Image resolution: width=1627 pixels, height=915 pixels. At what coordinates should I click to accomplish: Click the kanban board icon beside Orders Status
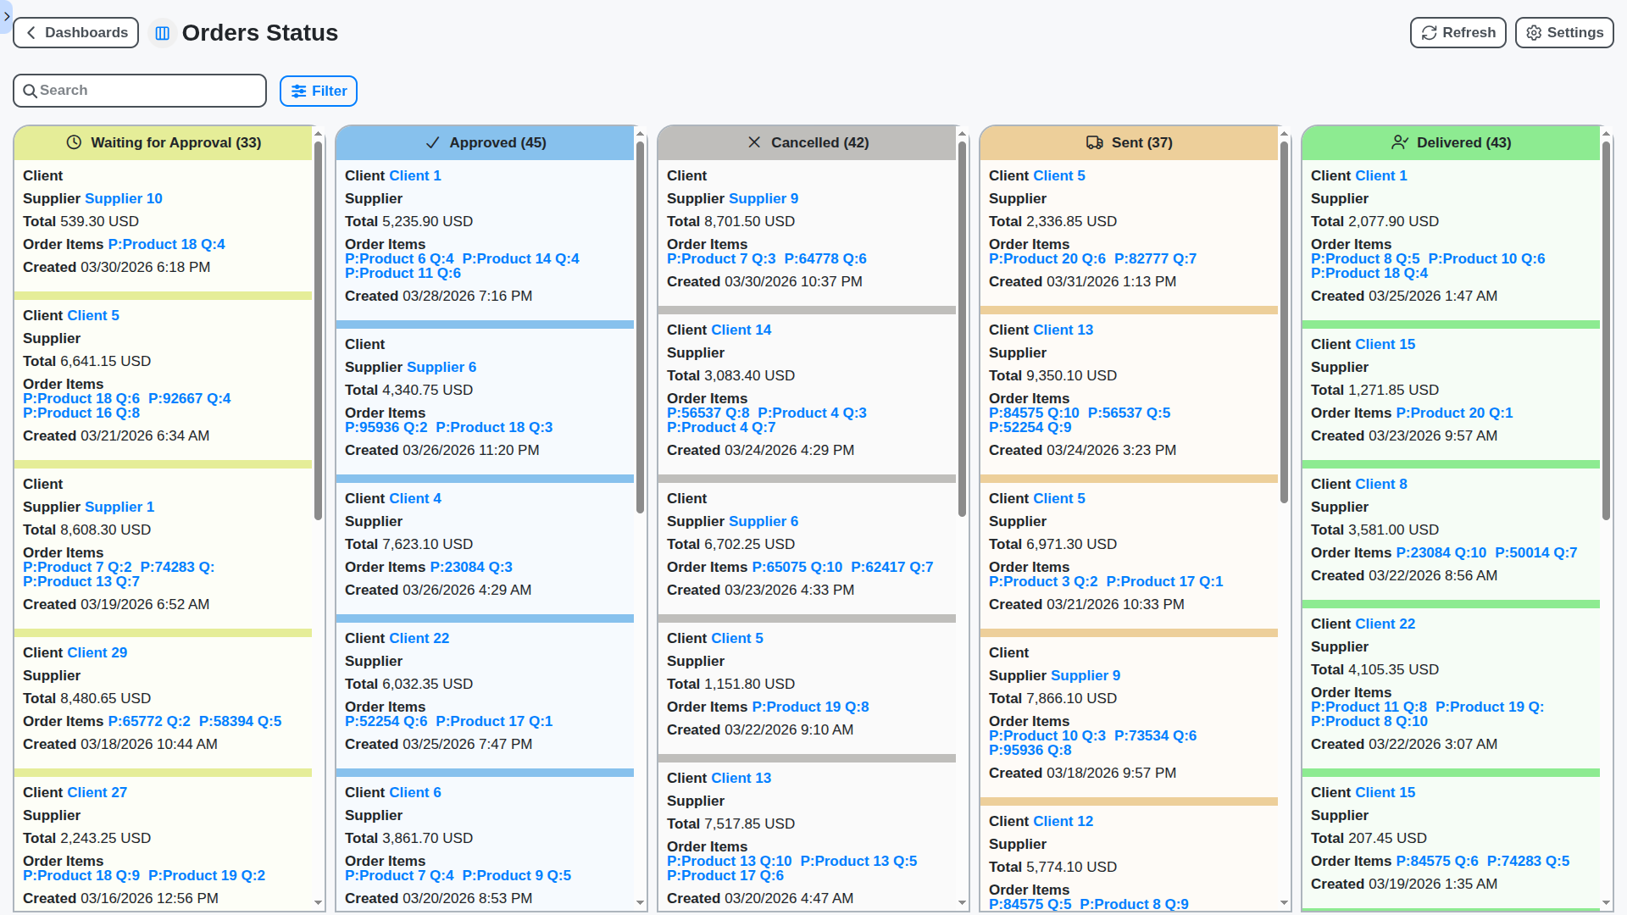(x=162, y=33)
